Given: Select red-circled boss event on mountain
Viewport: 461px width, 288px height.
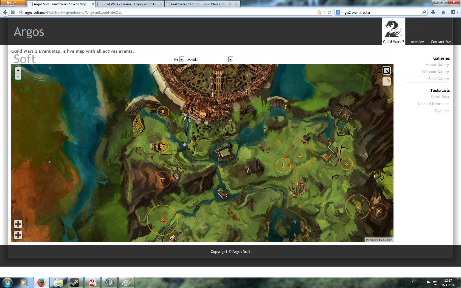Looking at the screenshot, I should pos(162,179).
